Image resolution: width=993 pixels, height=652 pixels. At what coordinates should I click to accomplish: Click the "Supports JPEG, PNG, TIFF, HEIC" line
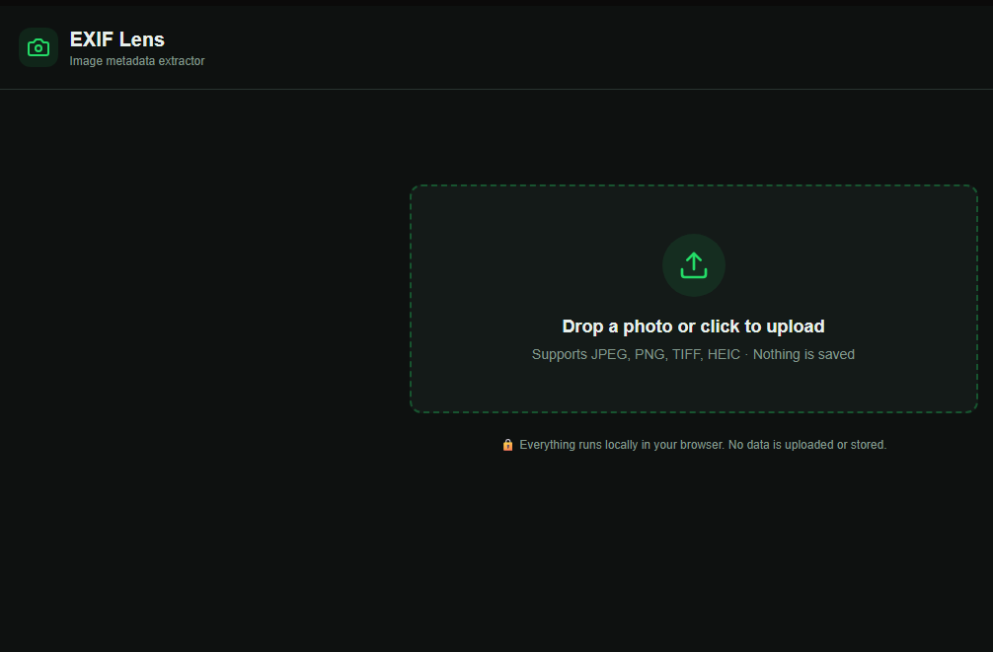pos(636,354)
